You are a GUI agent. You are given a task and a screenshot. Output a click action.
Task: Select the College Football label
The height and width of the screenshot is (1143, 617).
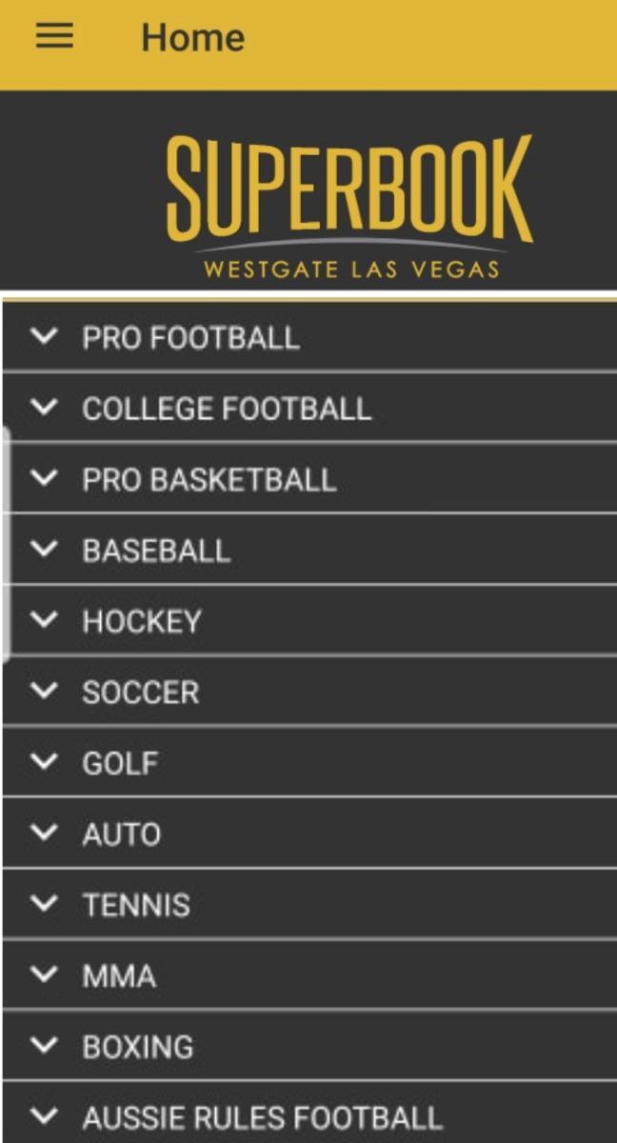click(226, 409)
